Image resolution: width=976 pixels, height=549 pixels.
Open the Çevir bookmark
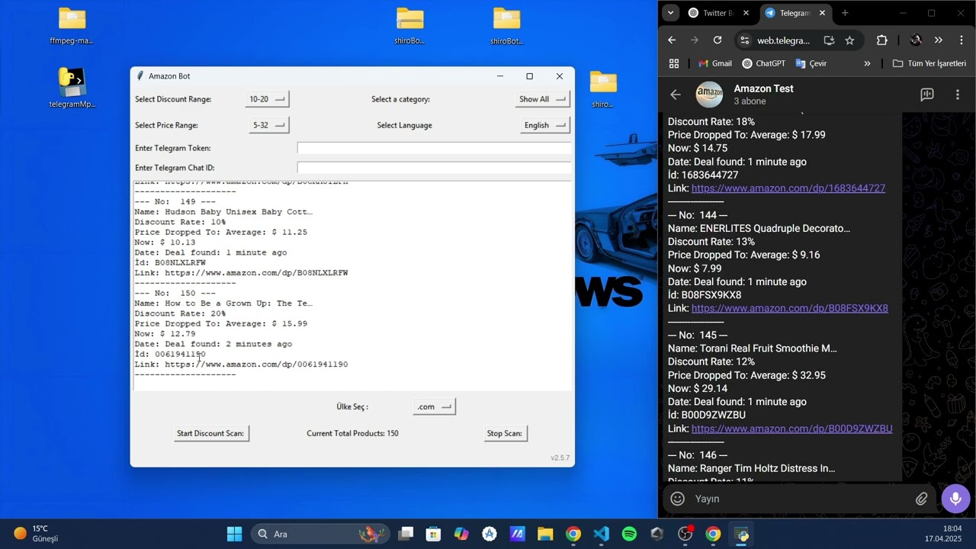pyautogui.click(x=811, y=63)
